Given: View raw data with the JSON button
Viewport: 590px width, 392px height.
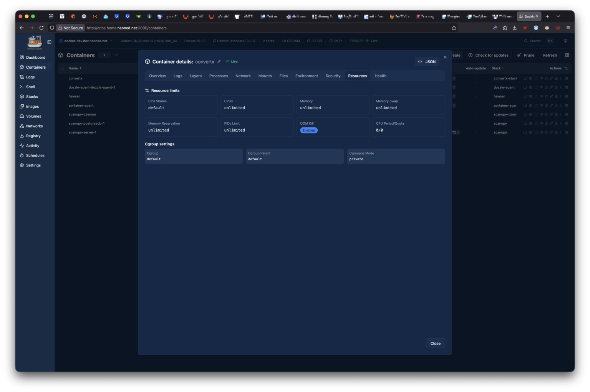Looking at the screenshot, I should (426, 62).
